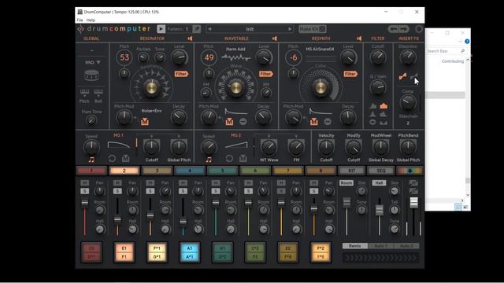Click the drum icon in Global section
504x283 pixels.
coord(91,75)
